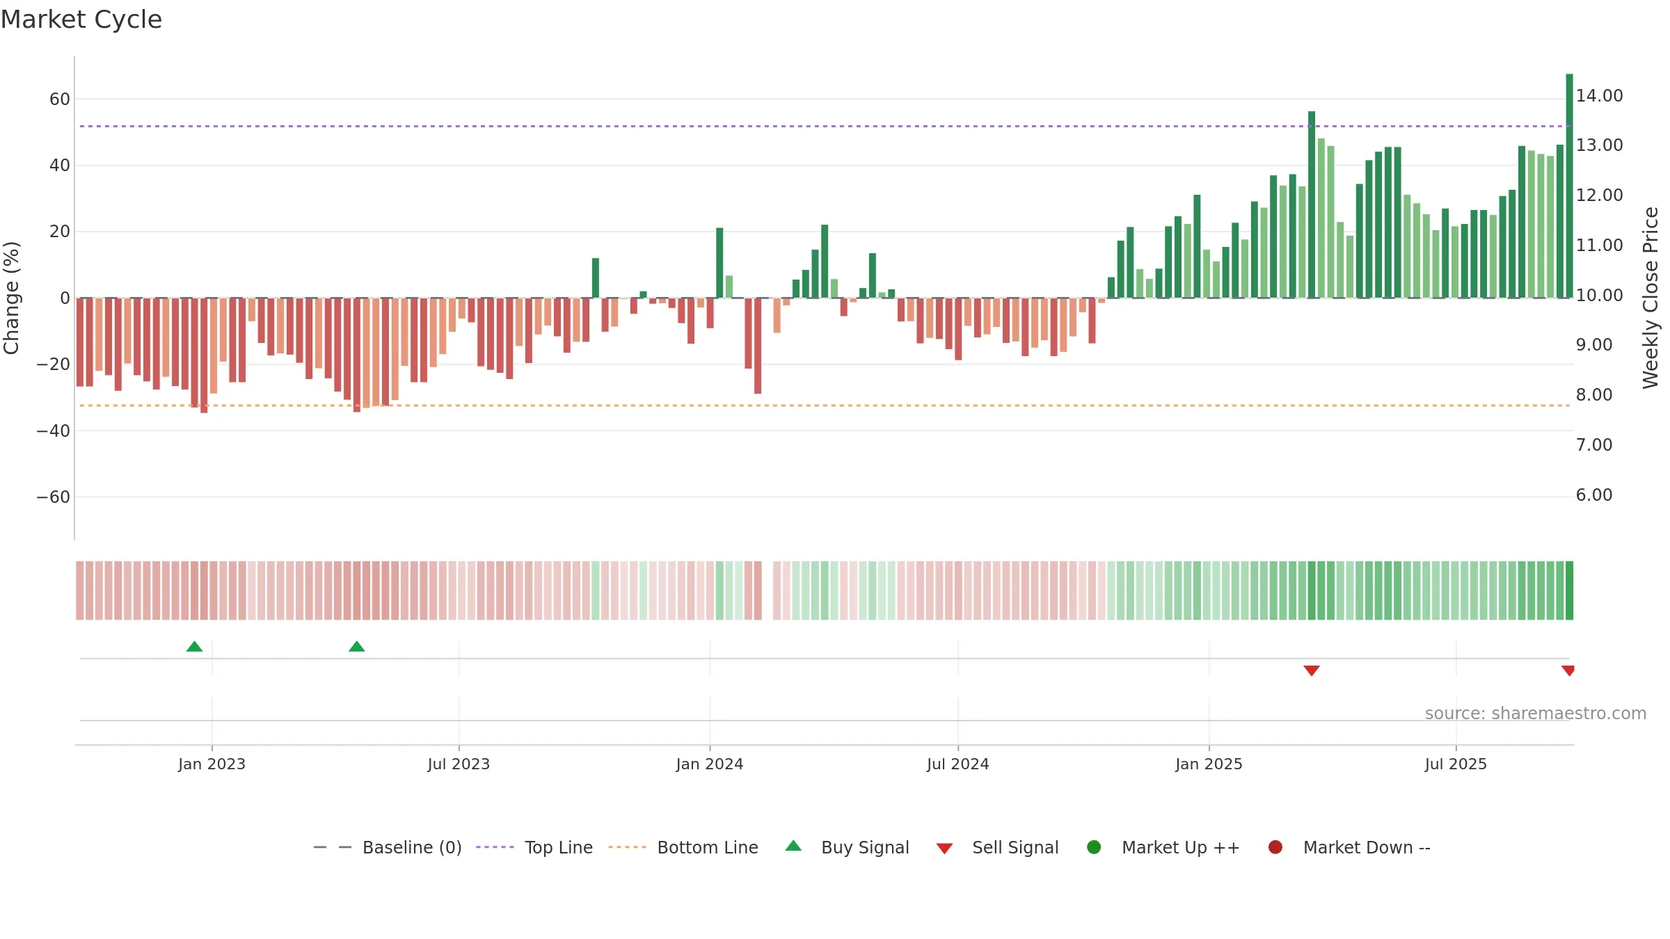This screenshot has width=1670, height=939.
Task: Toggle the Baseline (0) legend entry
Action: [388, 847]
